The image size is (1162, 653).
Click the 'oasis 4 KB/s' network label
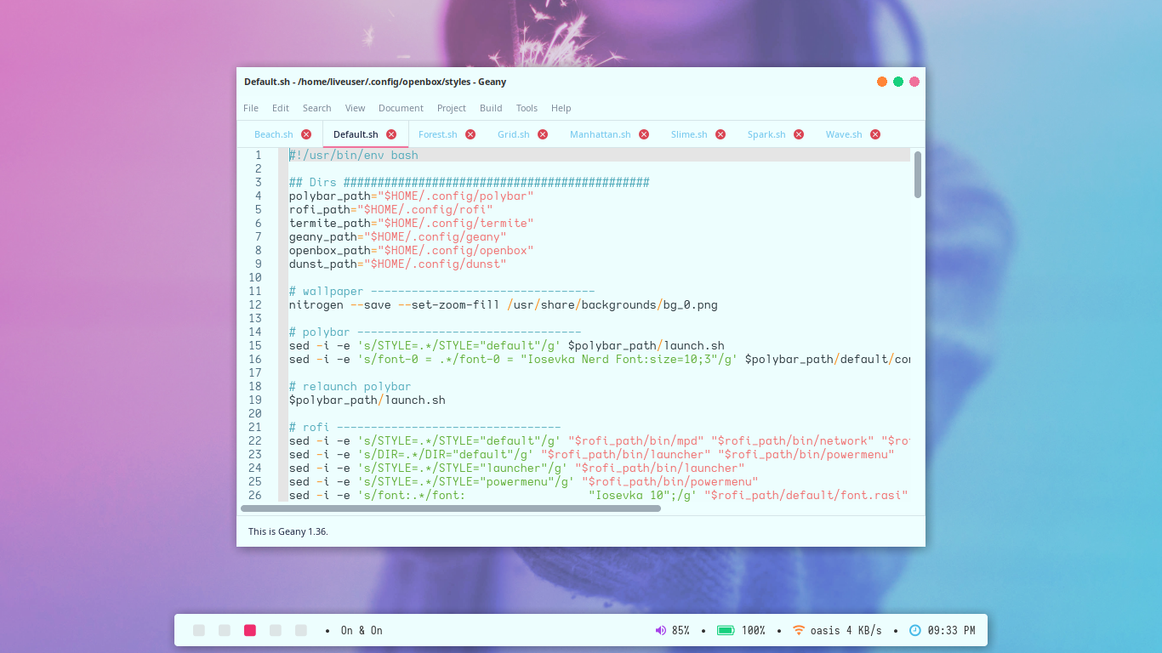[x=846, y=630]
